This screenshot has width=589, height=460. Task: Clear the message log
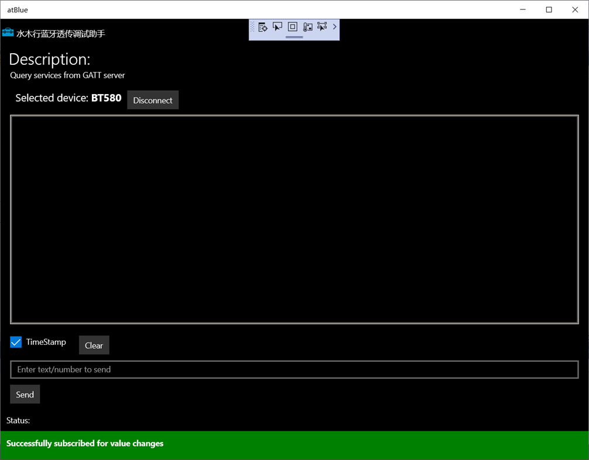click(94, 345)
